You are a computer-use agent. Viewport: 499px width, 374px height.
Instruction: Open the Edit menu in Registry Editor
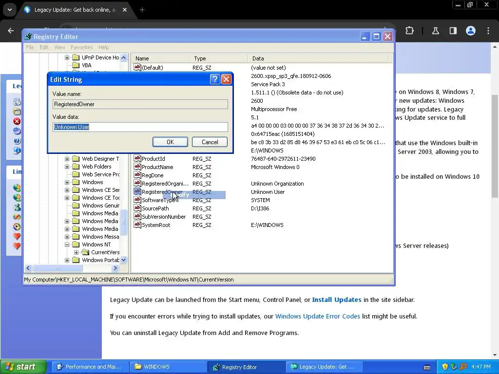click(x=44, y=47)
